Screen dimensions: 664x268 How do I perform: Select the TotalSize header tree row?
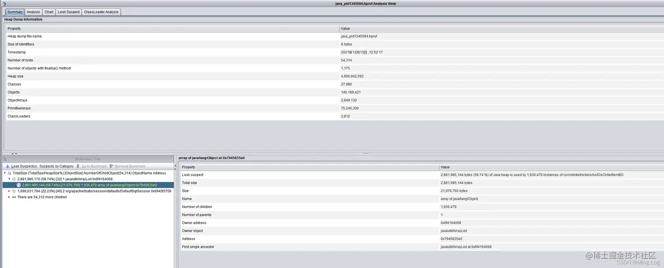[89, 173]
